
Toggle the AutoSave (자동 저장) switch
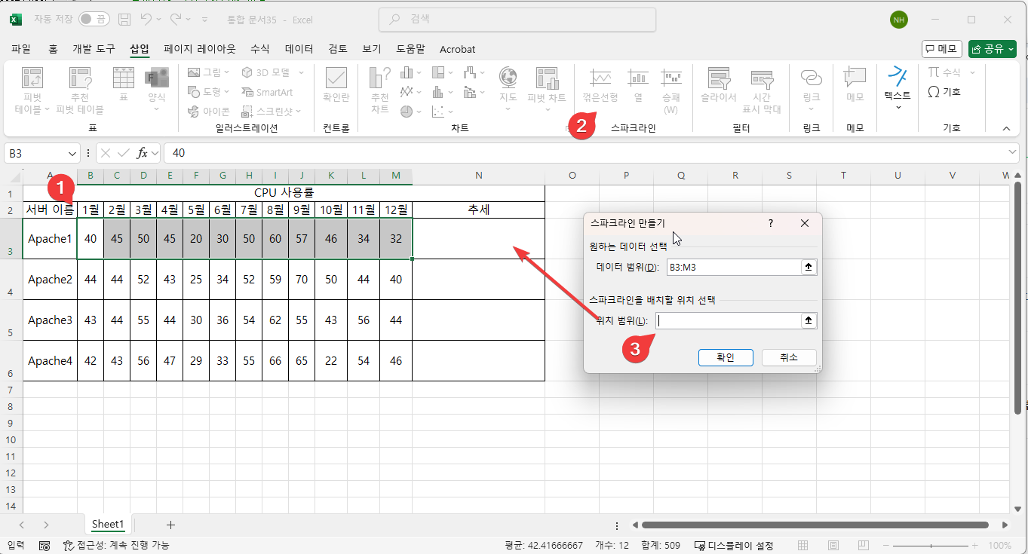[93, 19]
